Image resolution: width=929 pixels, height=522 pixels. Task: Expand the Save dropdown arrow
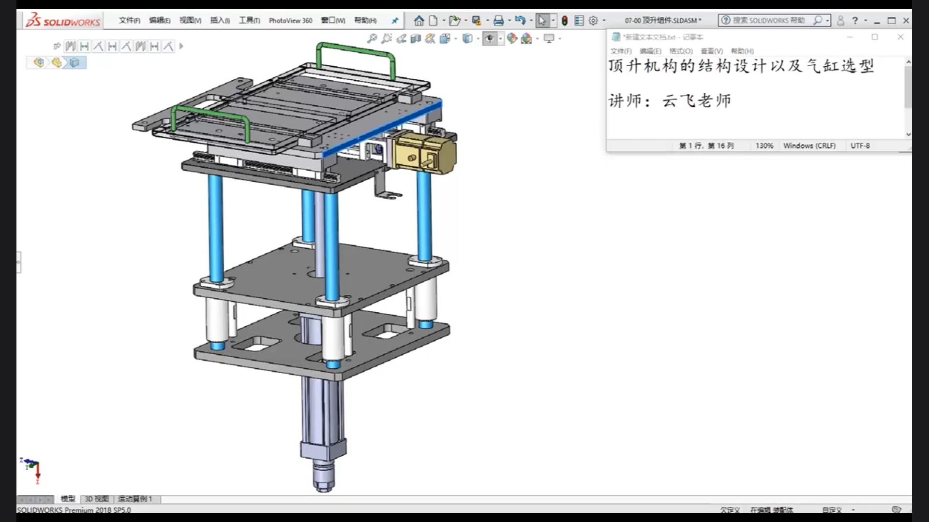[x=487, y=20]
